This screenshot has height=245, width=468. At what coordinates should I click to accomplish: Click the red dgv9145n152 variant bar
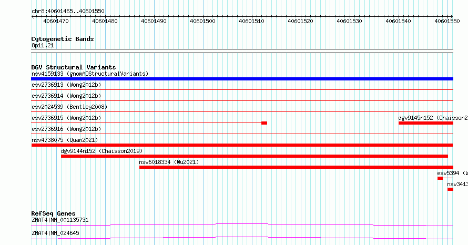426,123
